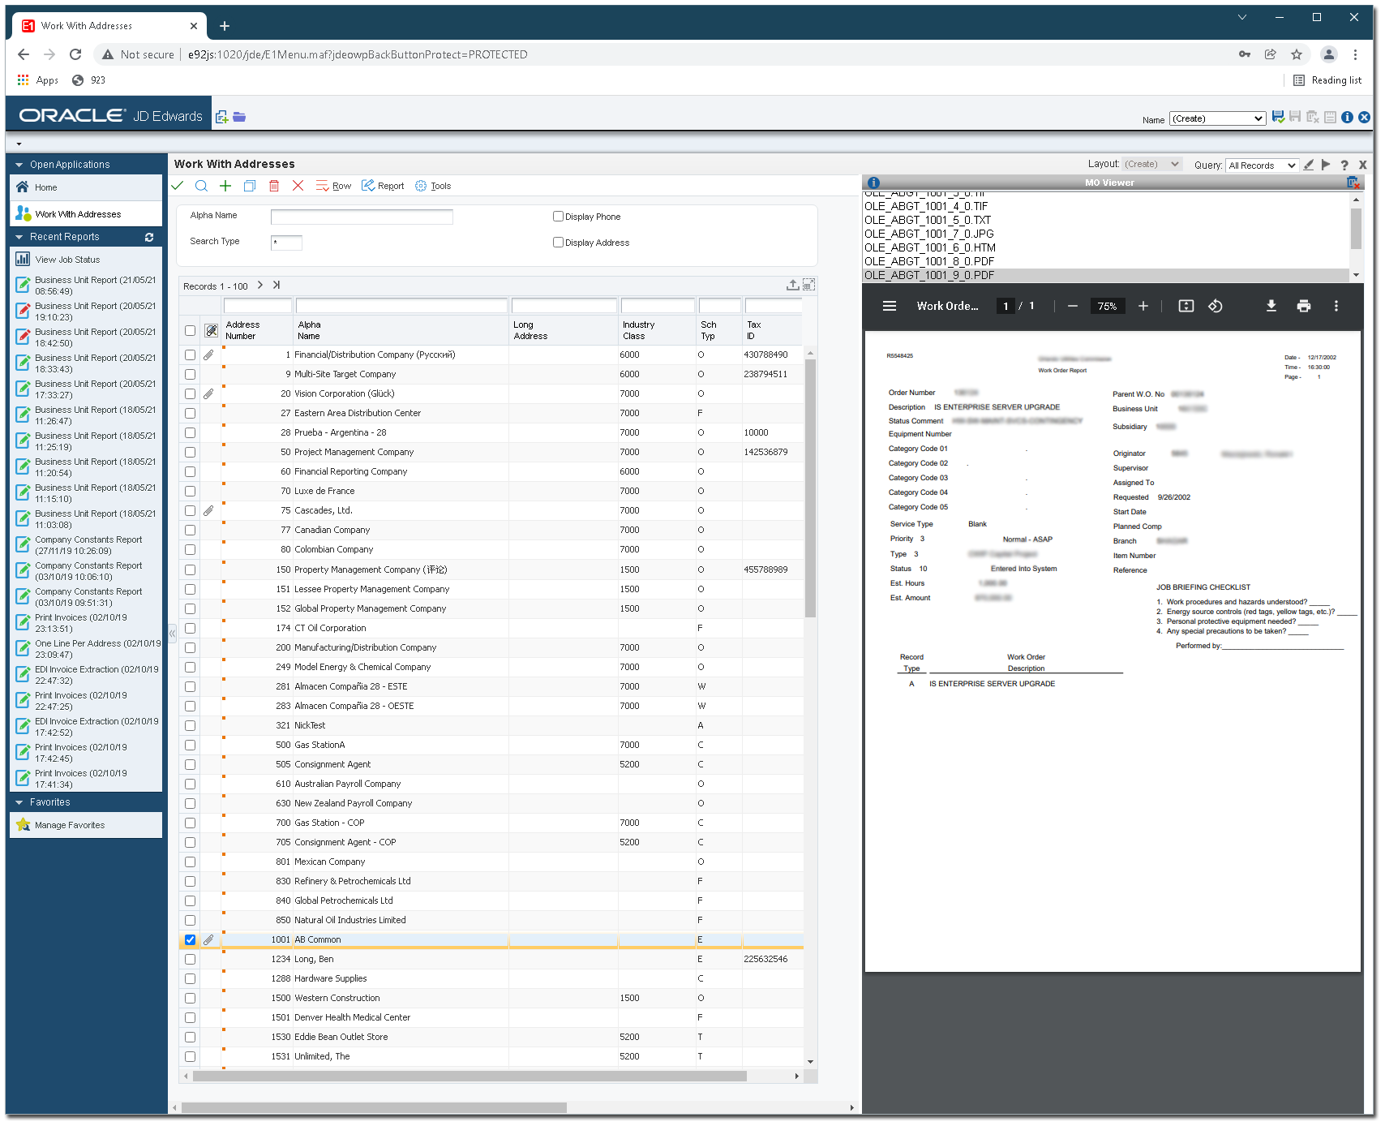This screenshot has height=1126, width=1385.
Task: Refresh the Recent Reports list
Action: pos(149,237)
